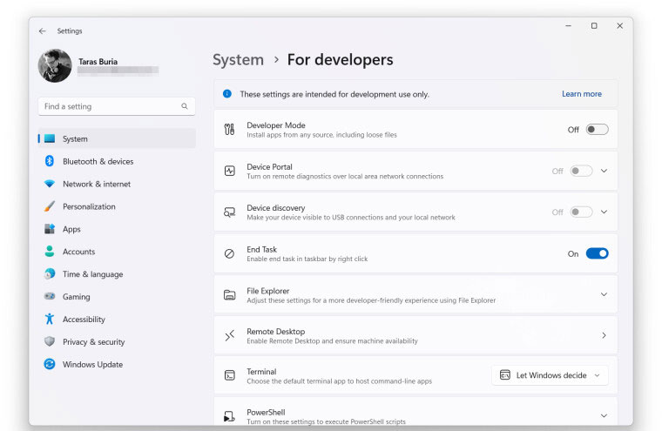
Task: Click the Learn more link
Action: (x=581, y=94)
